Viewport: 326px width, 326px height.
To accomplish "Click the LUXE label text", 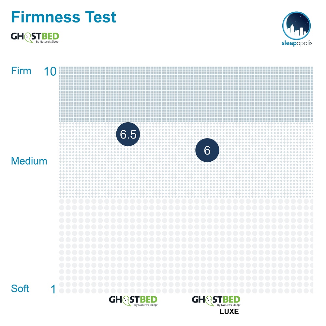I will [x=229, y=311].
